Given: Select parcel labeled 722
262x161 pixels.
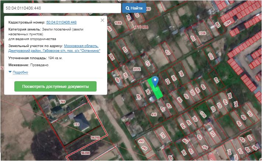Looking at the screenshot, I should (x=212, y=133).
